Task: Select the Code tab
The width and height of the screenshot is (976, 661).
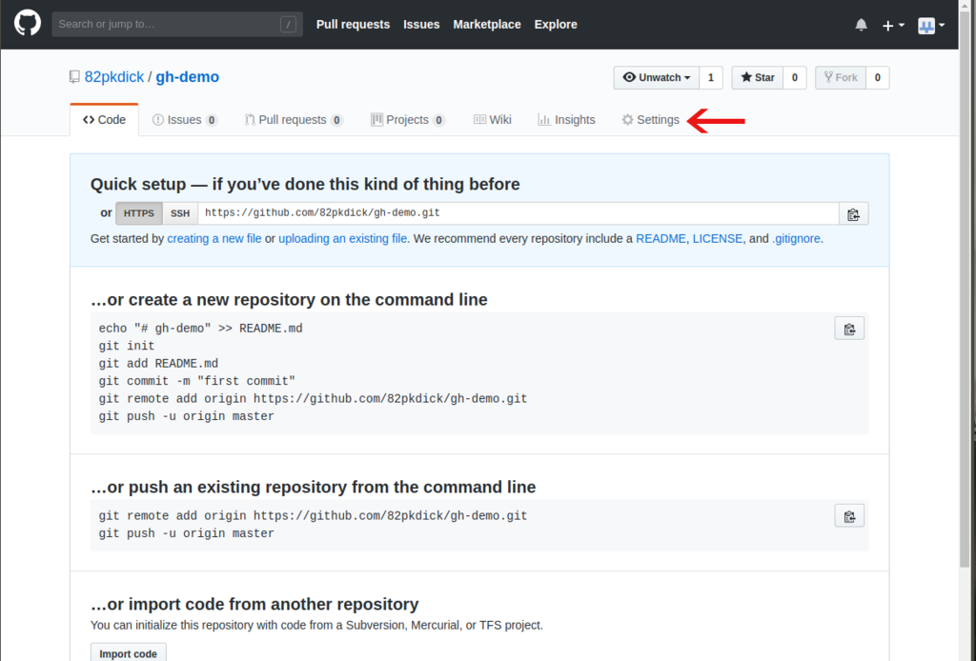Action: click(x=104, y=120)
